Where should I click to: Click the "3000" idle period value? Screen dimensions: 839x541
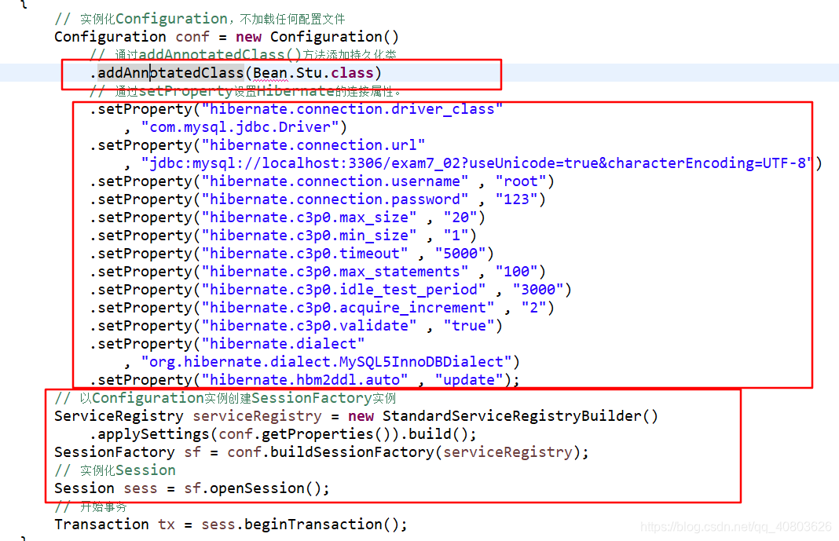click(538, 290)
